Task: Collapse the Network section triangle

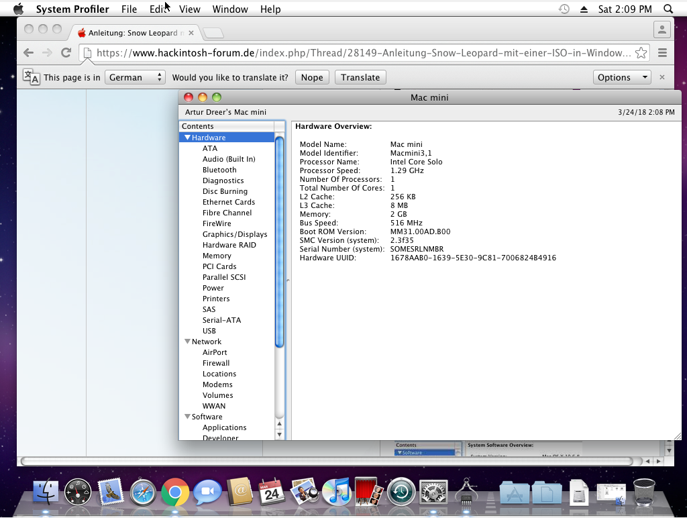Action: tap(187, 342)
